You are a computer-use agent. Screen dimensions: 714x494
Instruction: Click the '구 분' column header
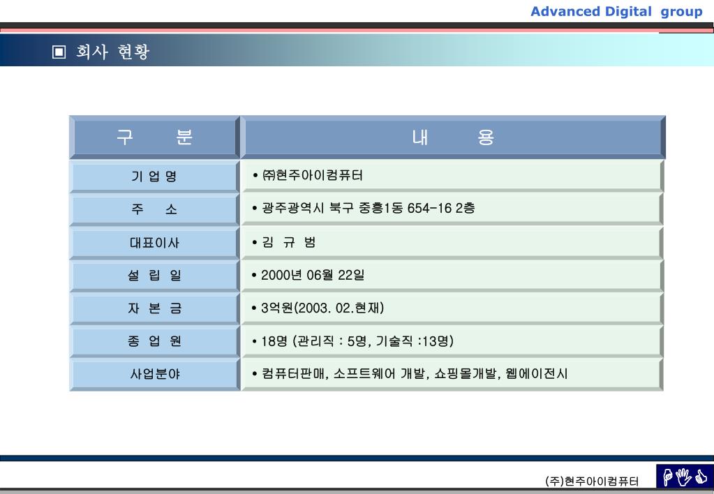pyautogui.click(x=154, y=137)
